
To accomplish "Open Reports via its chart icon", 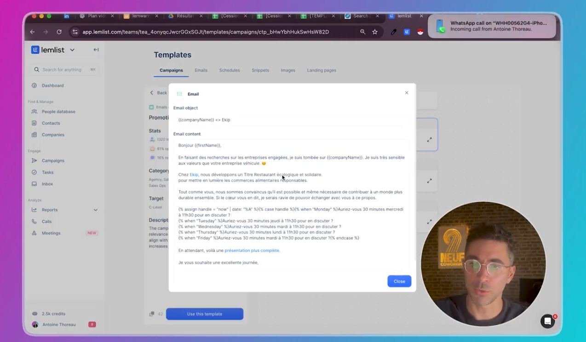I will [34, 210].
